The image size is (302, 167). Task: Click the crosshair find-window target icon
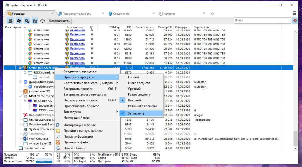(x=42, y=21)
